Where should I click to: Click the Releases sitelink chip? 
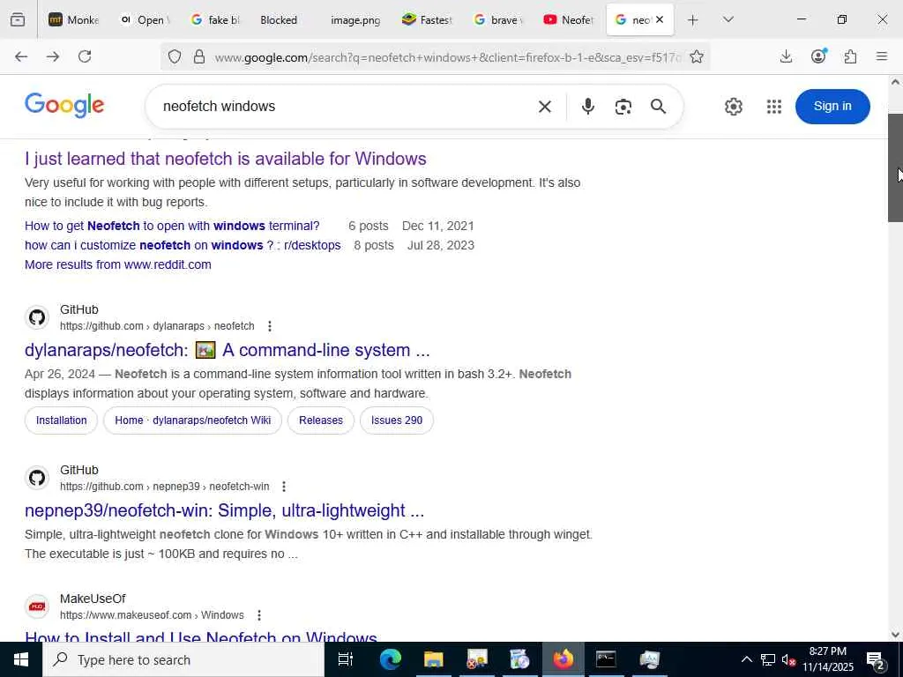pos(321,420)
